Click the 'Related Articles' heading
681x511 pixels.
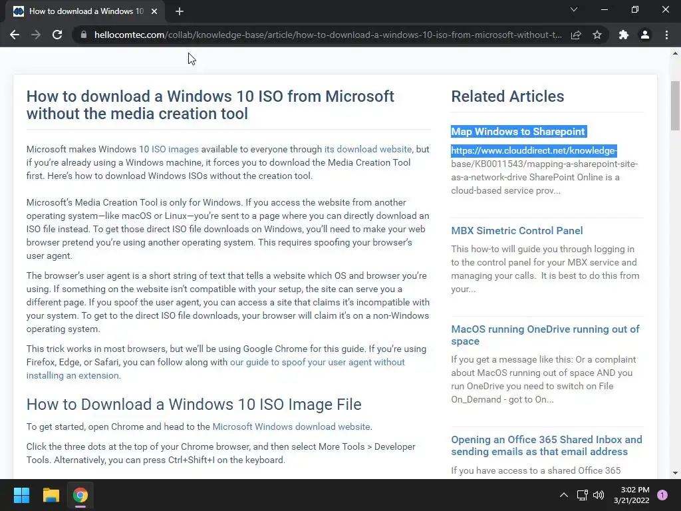[507, 96]
